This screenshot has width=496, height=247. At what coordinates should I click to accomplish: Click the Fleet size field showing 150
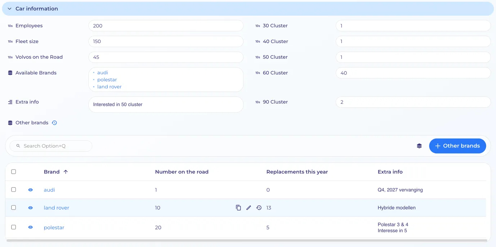point(166,41)
